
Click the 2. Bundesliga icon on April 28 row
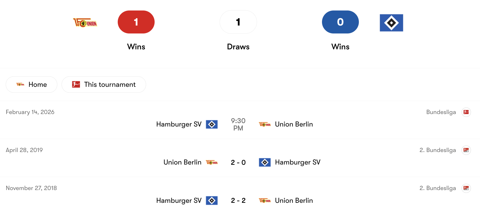pos(467,150)
